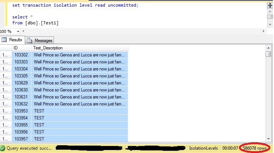Image resolution: width=274 pixels, height=153 pixels.
Task: Click the IsolationLevels database status entry
Action: [x=203, y=148]
